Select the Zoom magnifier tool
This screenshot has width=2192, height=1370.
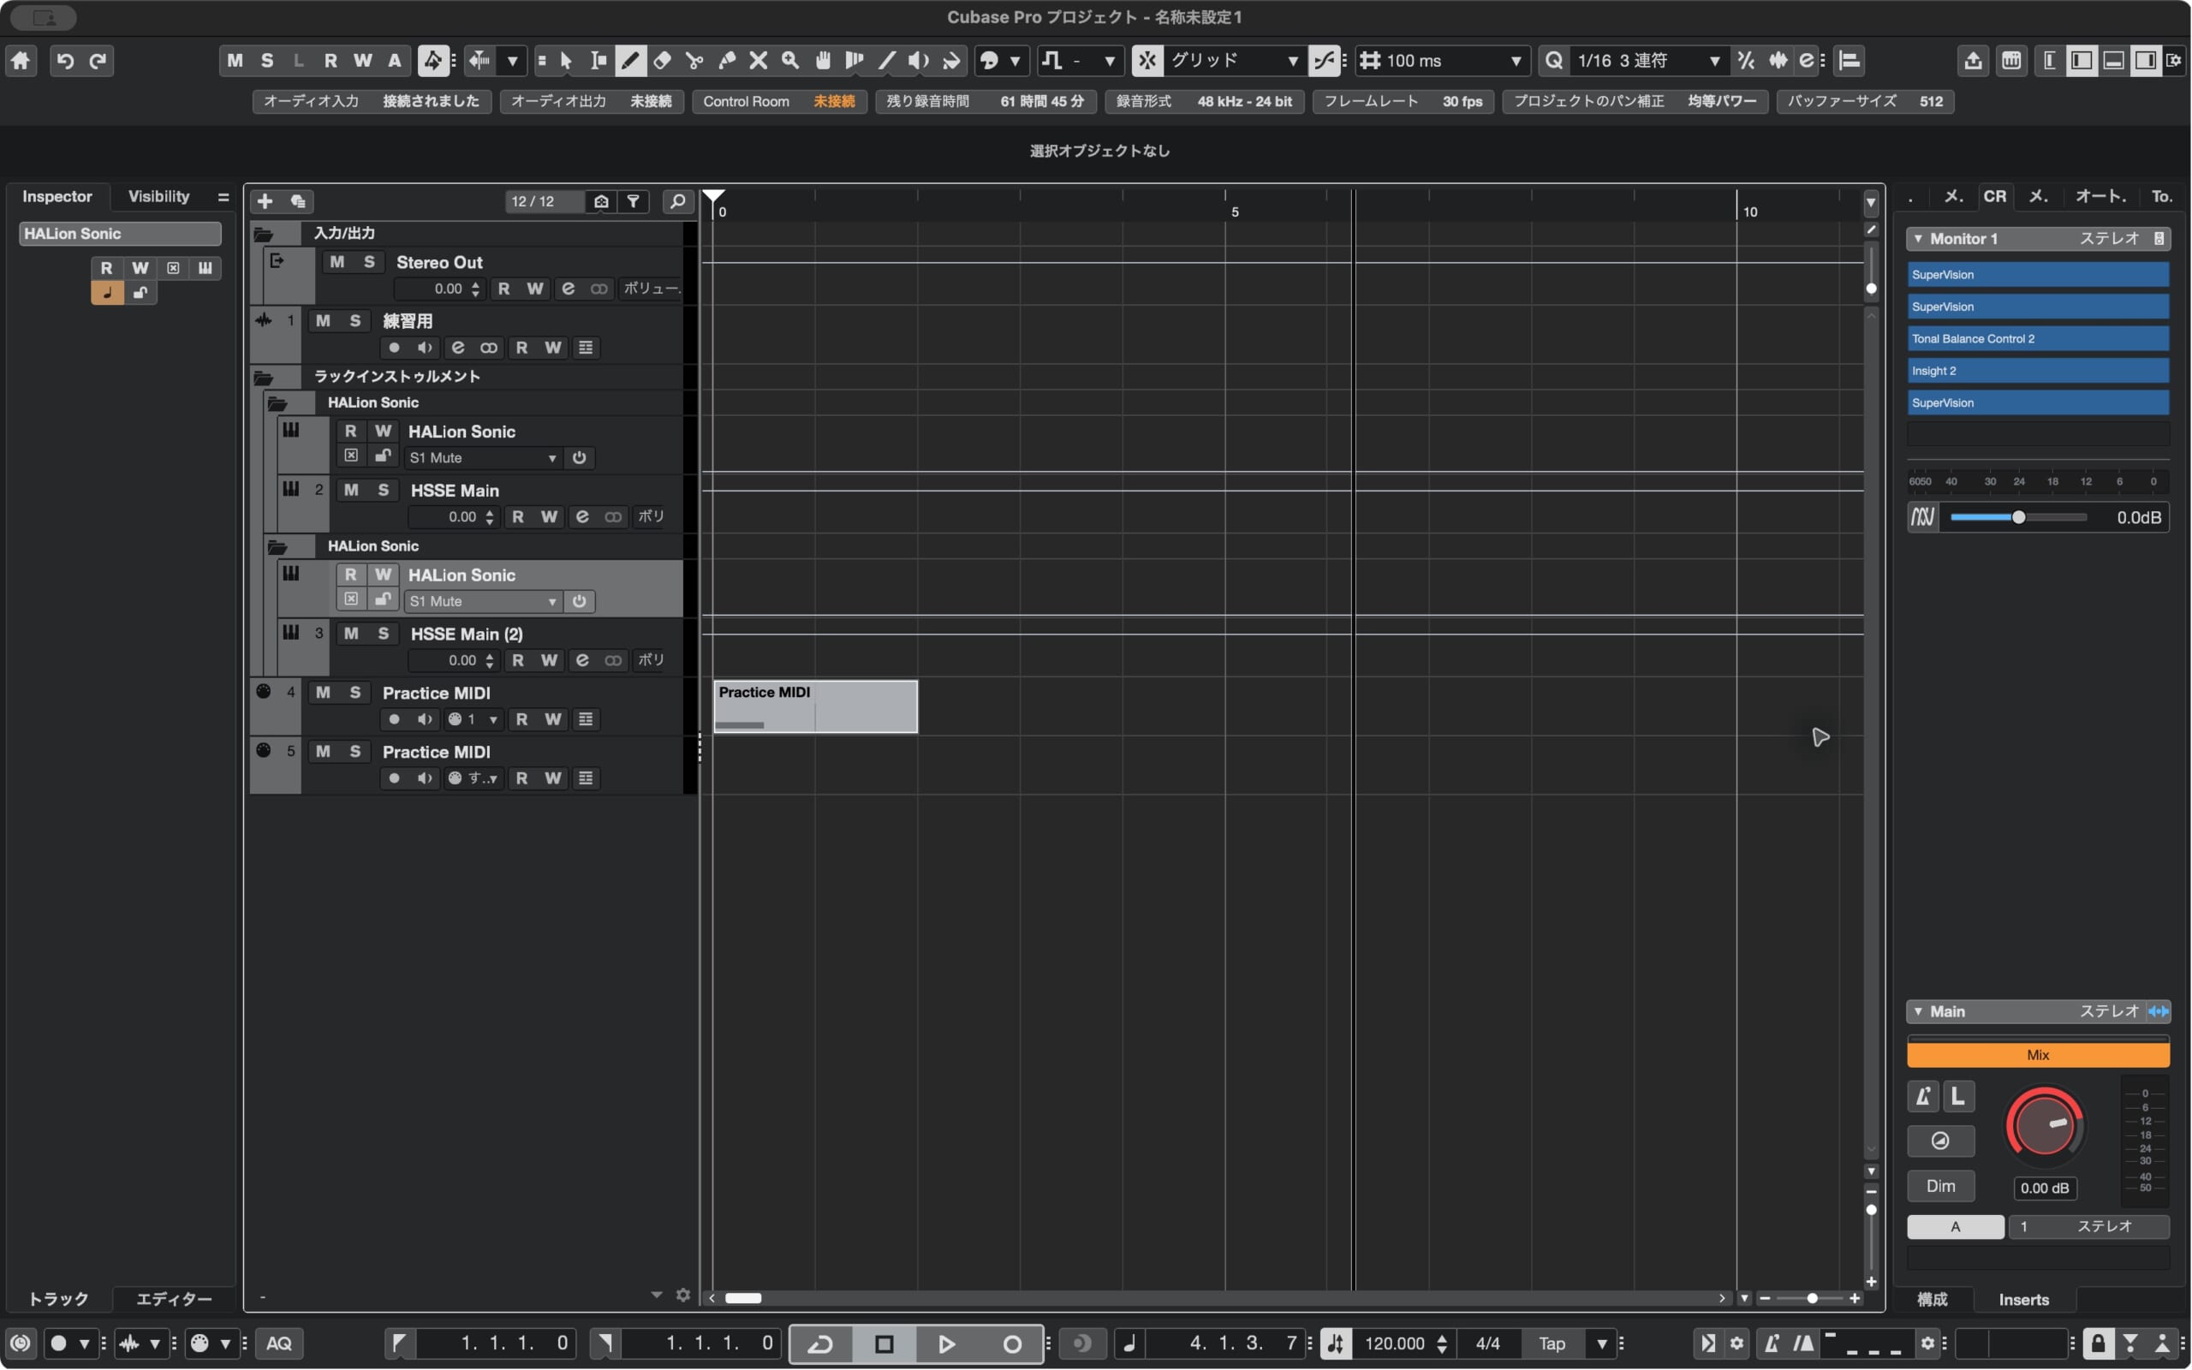pos(789,61)
